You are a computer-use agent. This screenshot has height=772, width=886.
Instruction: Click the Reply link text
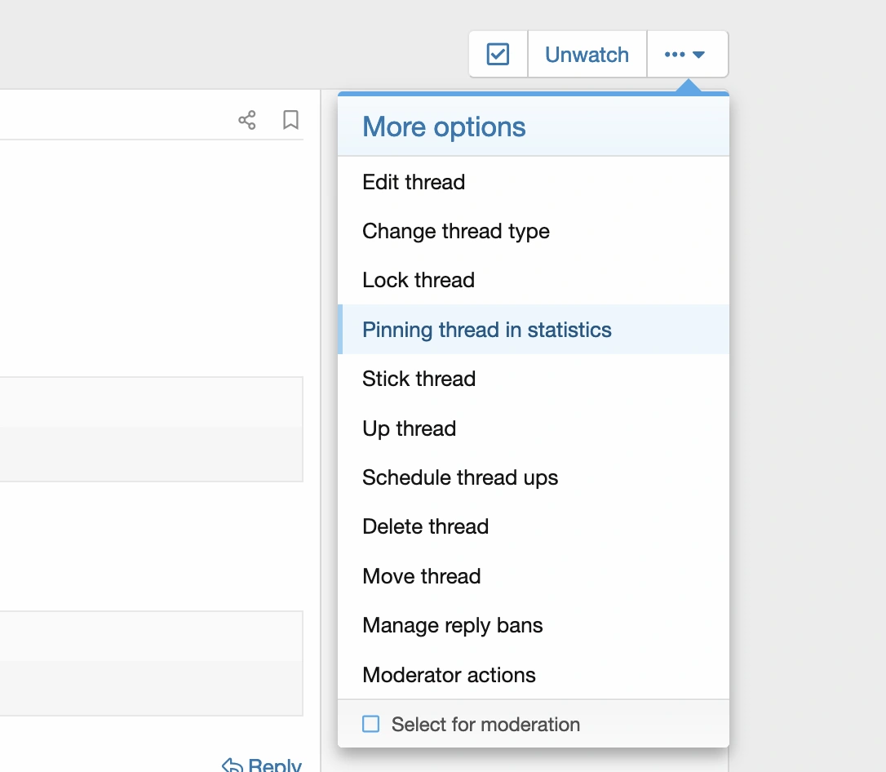pyautogui.click(x=275, y=765)
